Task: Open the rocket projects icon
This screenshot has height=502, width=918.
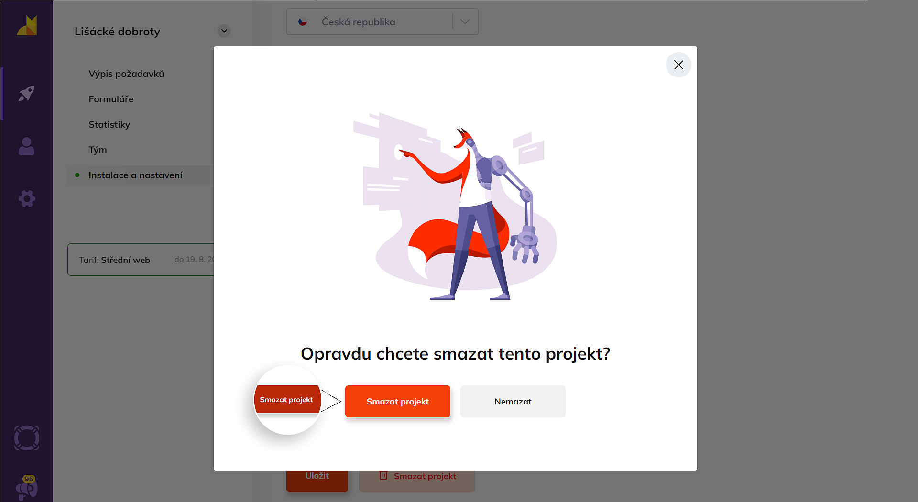Action: 27,93
